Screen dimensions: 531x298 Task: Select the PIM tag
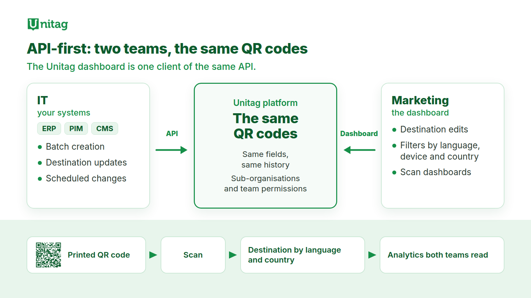(x=76, y=128)
